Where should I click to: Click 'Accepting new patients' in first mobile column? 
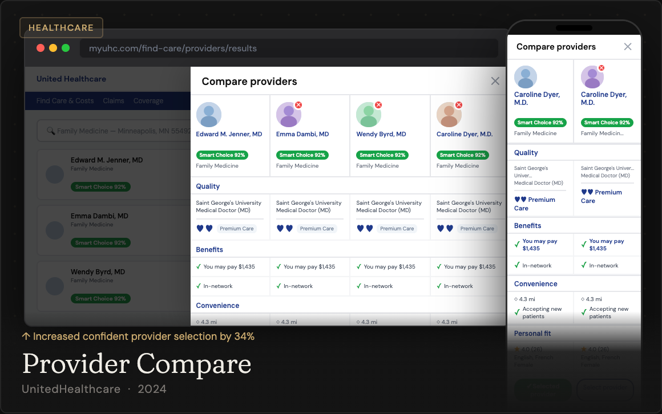542,312
